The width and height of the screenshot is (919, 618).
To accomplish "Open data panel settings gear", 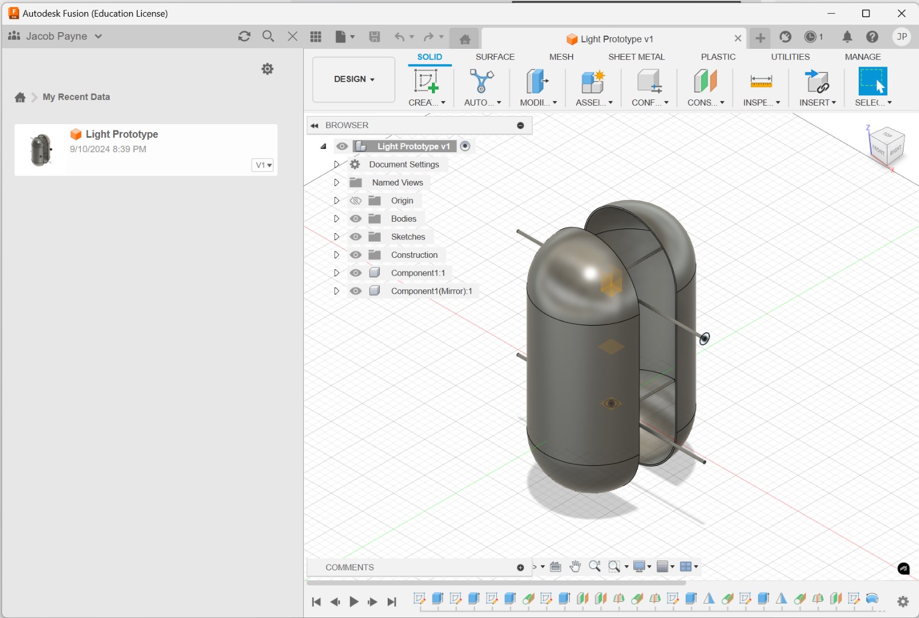I will (267, 69).
